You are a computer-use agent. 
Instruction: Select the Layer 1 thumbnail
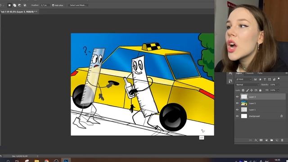[244, 110]
